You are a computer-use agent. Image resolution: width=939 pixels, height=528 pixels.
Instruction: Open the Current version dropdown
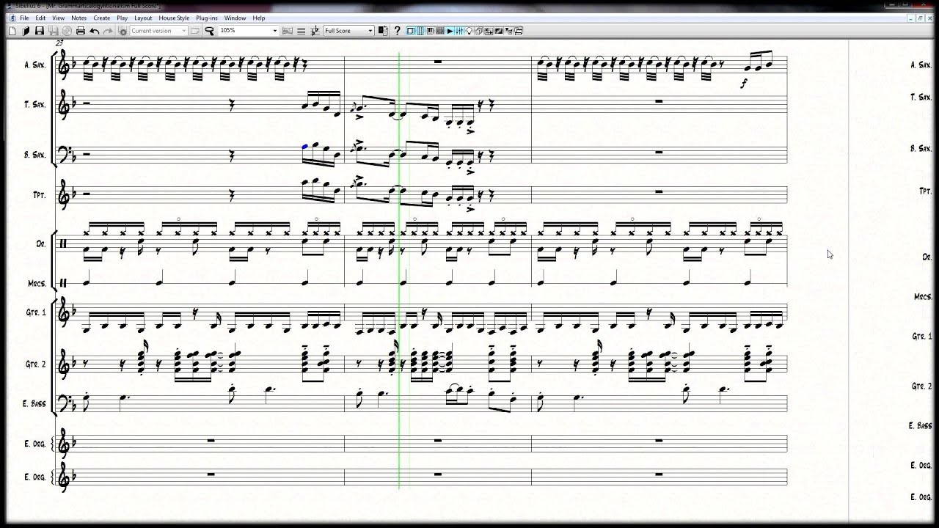[159, 31]
